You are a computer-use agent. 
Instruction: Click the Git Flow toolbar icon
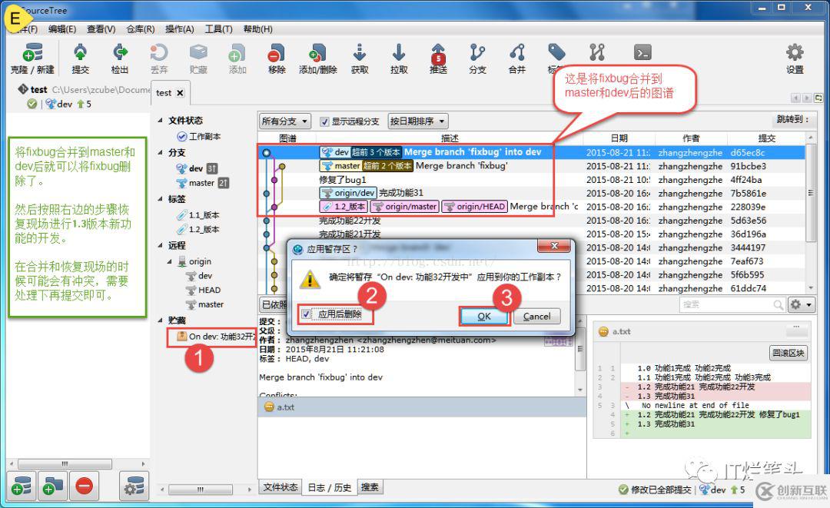(596, 52)
